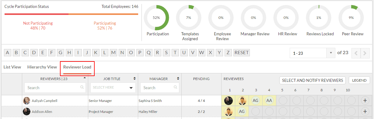
Task: Add reviewee with plus icon for Addison Allen
Action: click(365, 112)
